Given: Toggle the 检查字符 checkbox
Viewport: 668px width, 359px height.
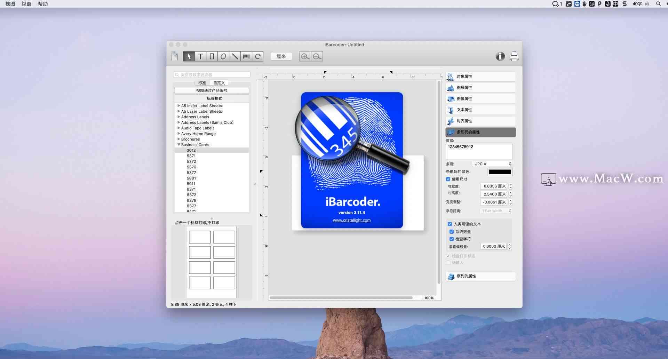Looking at the screenshot, I should pos(452,239).
